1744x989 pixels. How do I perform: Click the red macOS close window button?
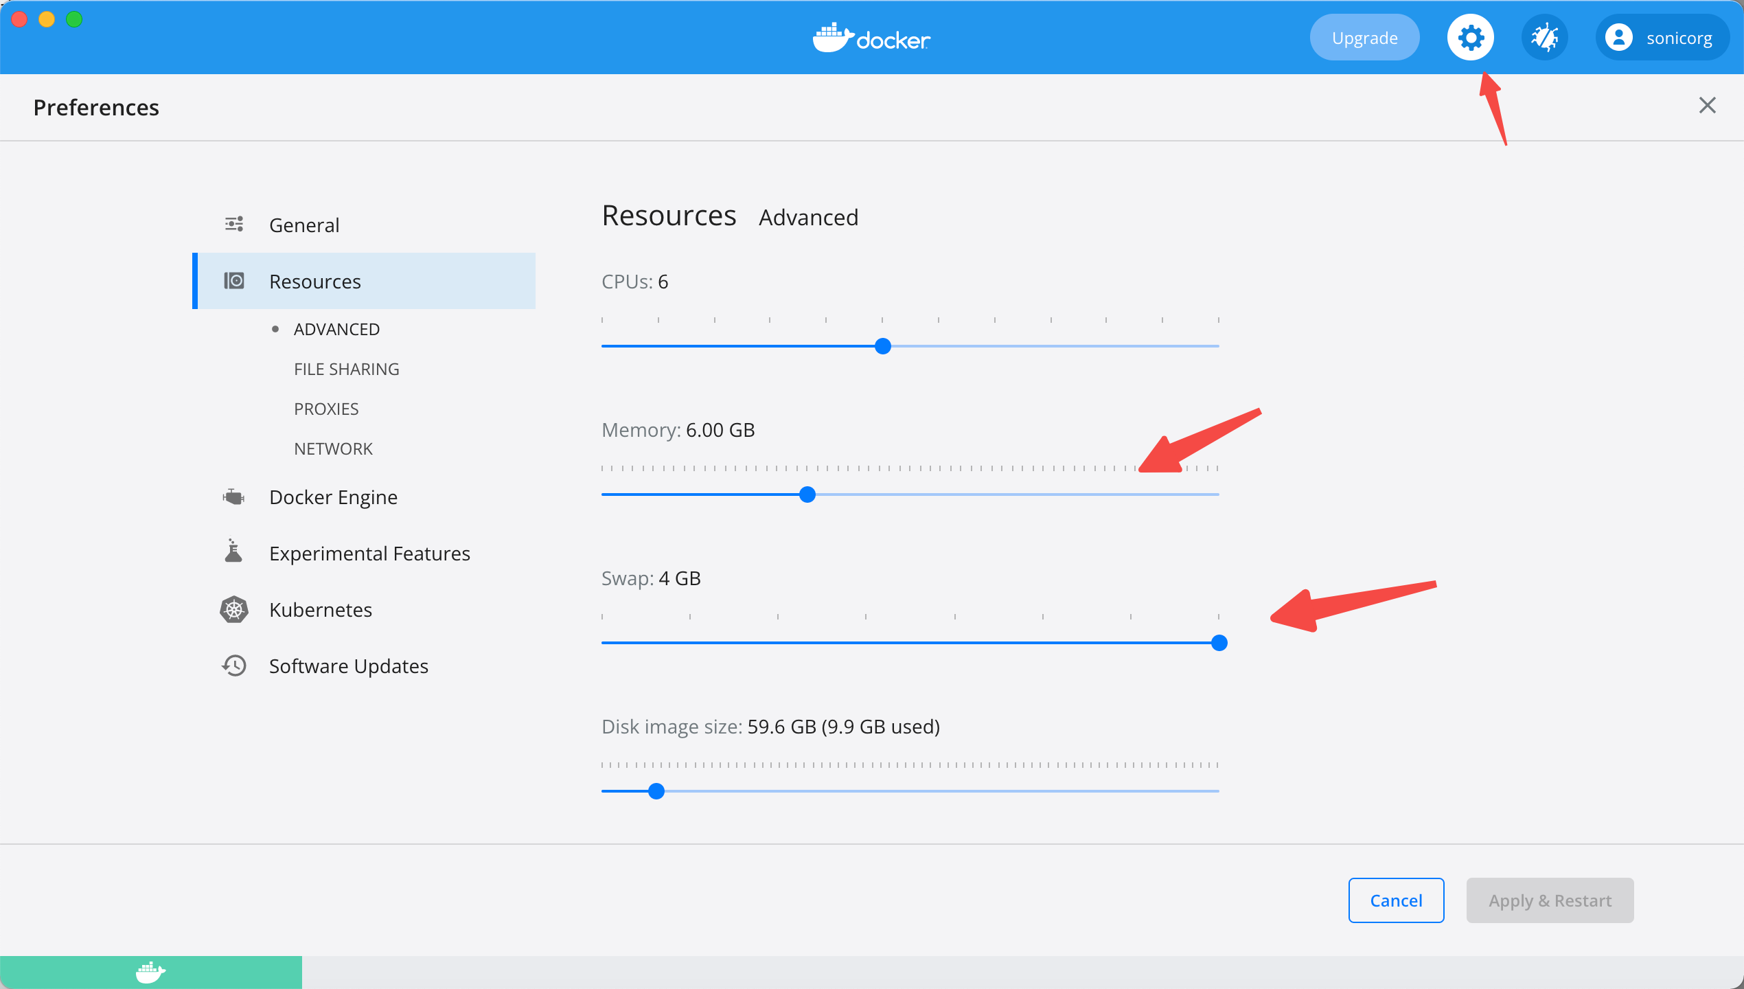point(19,19)
